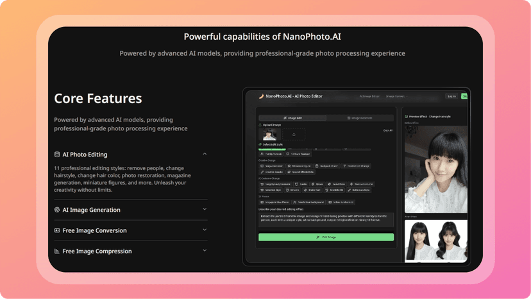Choose the Miniature Figure style
Viewport: 531px width, 299px height.
[x=299, y=166]
